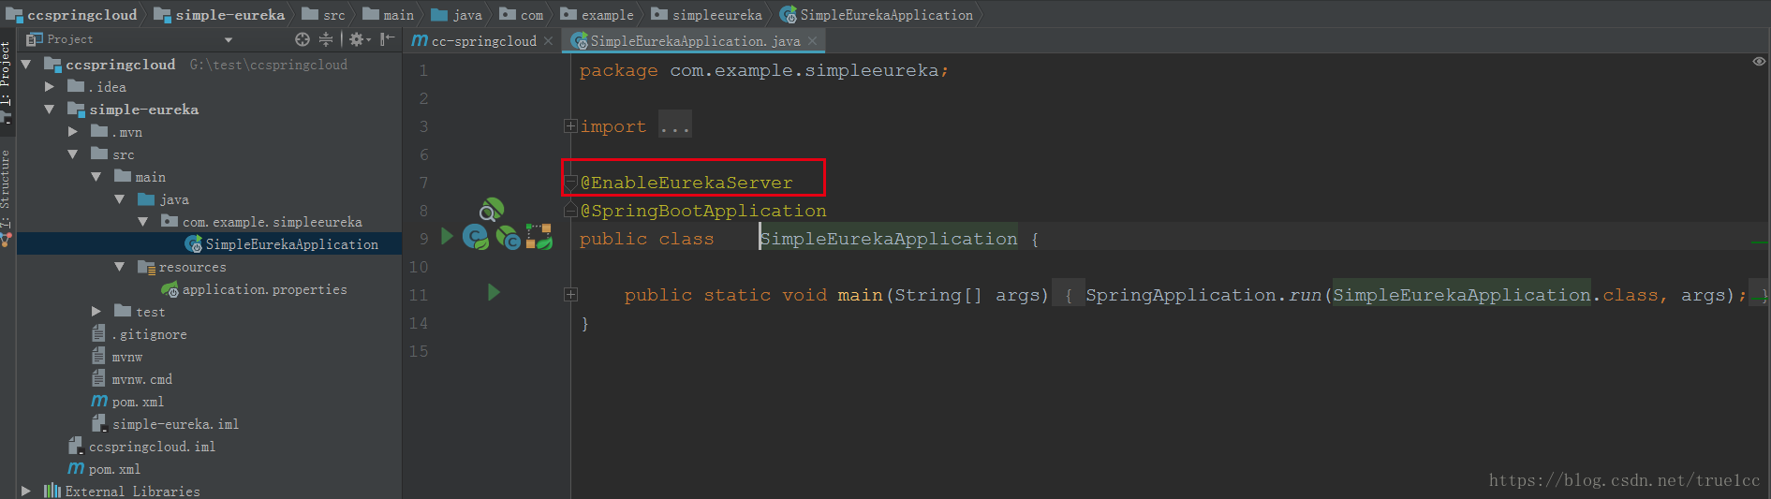Screen dimensions: 1771x499
Task: Collapse the resources folder
Action: coord(120,266)
